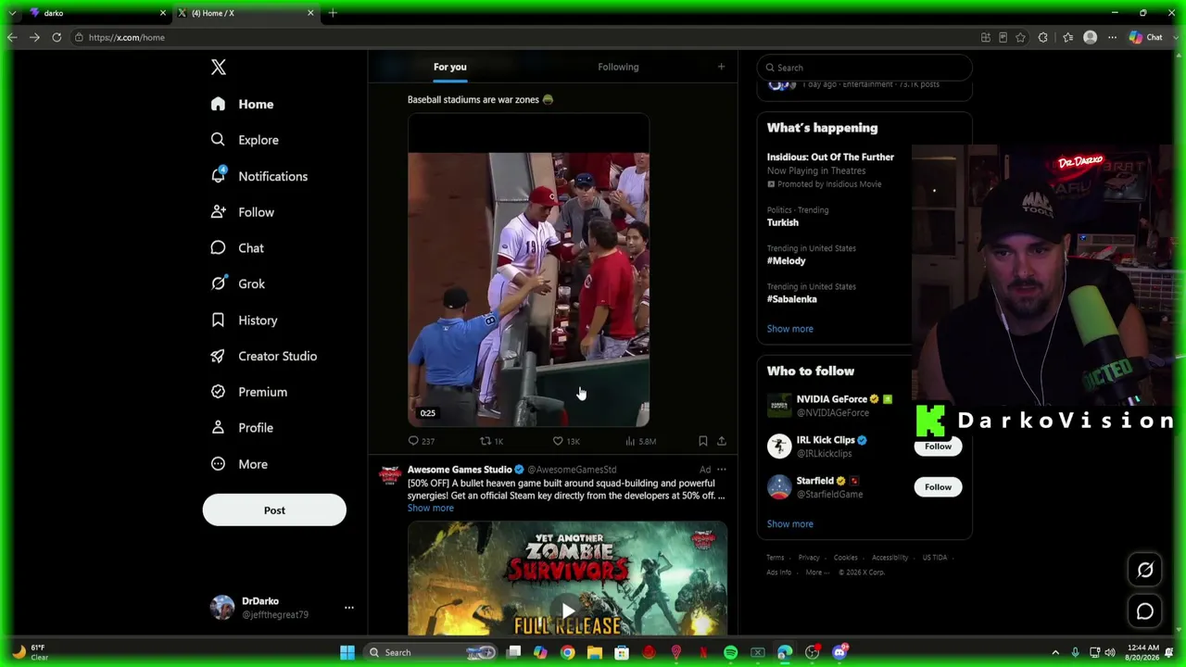Image resolution: width=1186 pixels, height=667 pixels.
Task: Click the X logo in the sidebar
Action: click(219, 68)
